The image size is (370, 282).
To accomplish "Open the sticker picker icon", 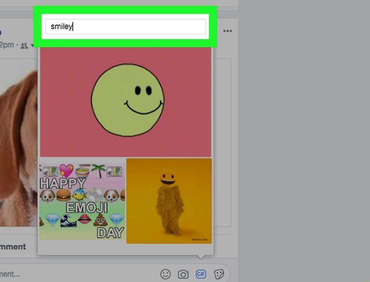I will 218,274.
